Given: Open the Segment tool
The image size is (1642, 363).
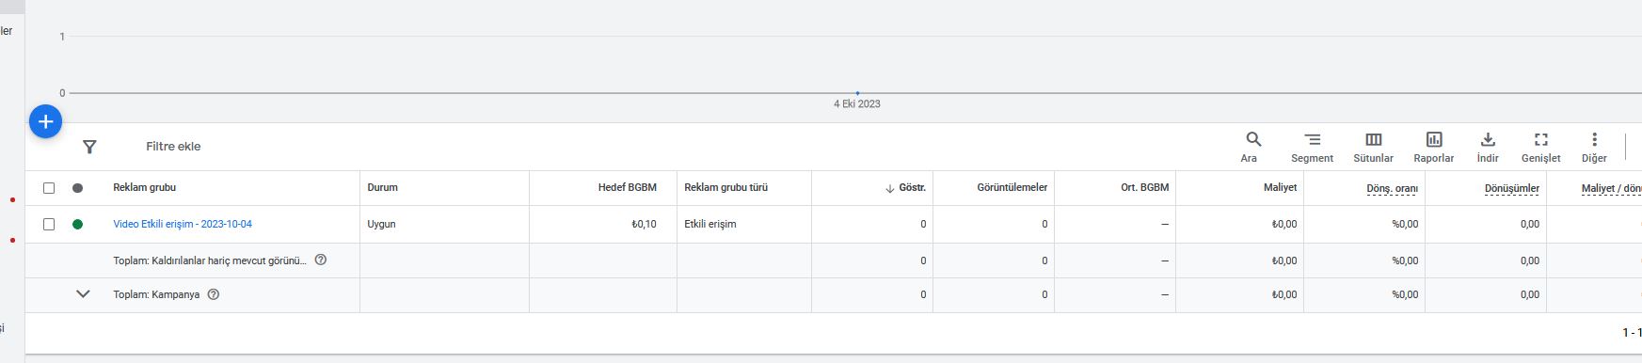Looking at the screenshot, I should point(1312,139).
